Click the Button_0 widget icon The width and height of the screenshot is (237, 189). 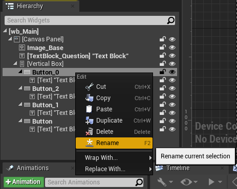click(27, 72)
